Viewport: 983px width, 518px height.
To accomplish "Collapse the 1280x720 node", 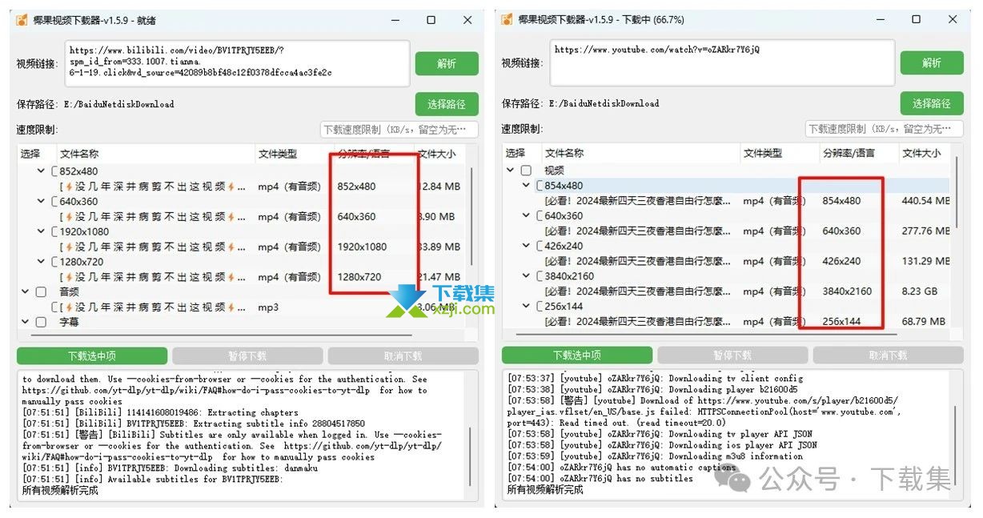I will tap(41, 262).
